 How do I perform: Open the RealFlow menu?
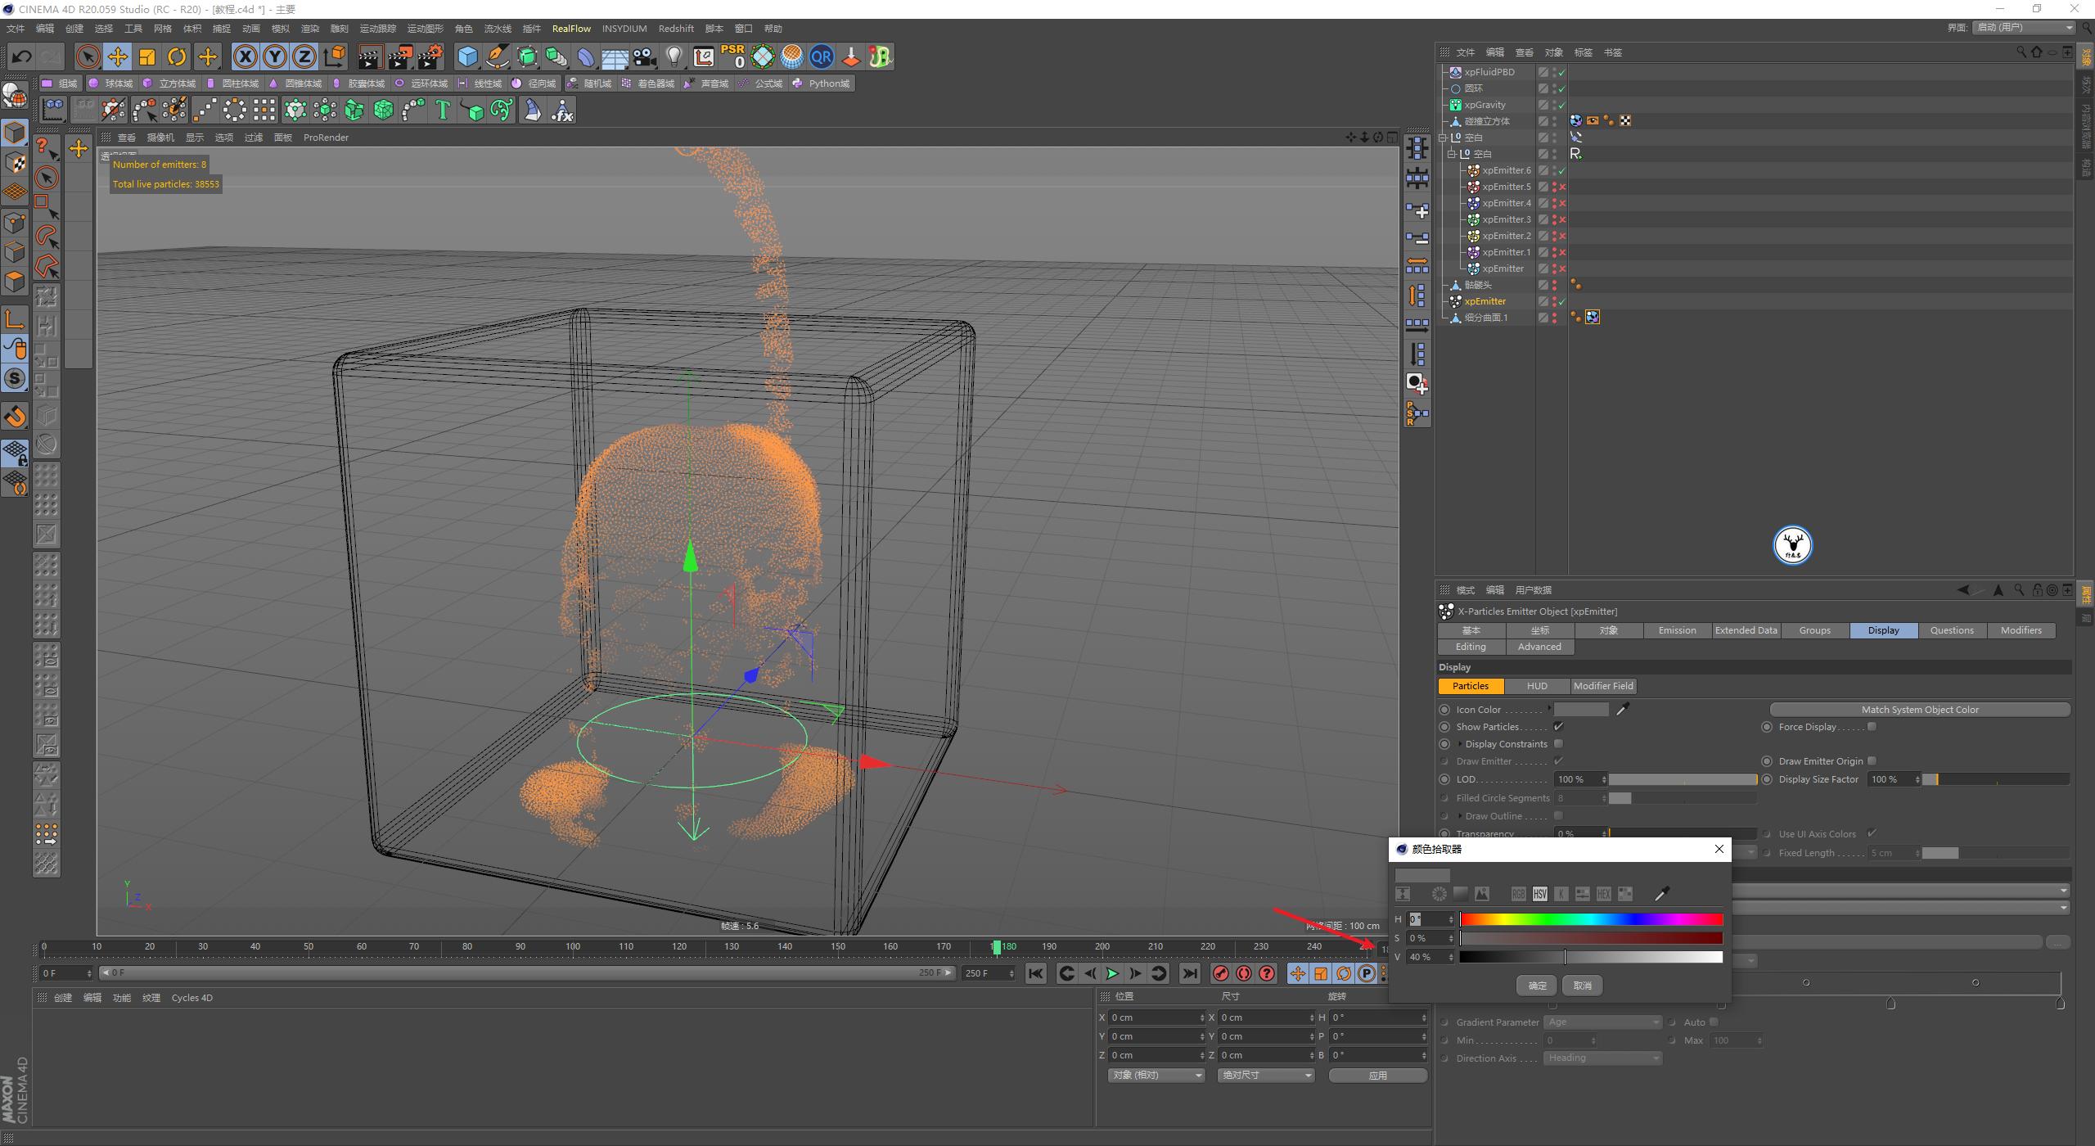[571, 28]
